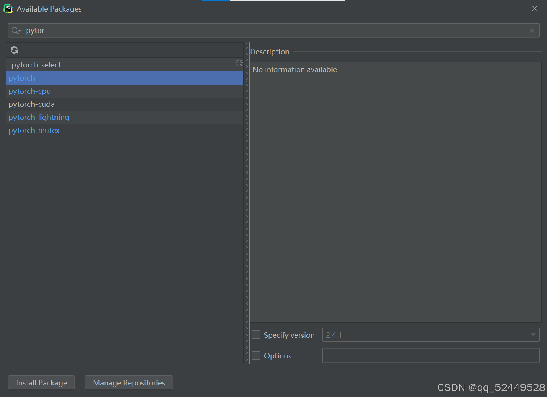Enable the Specify version checkbox
The height and width of the screenshot is (397, 547).
click(256, 335)
